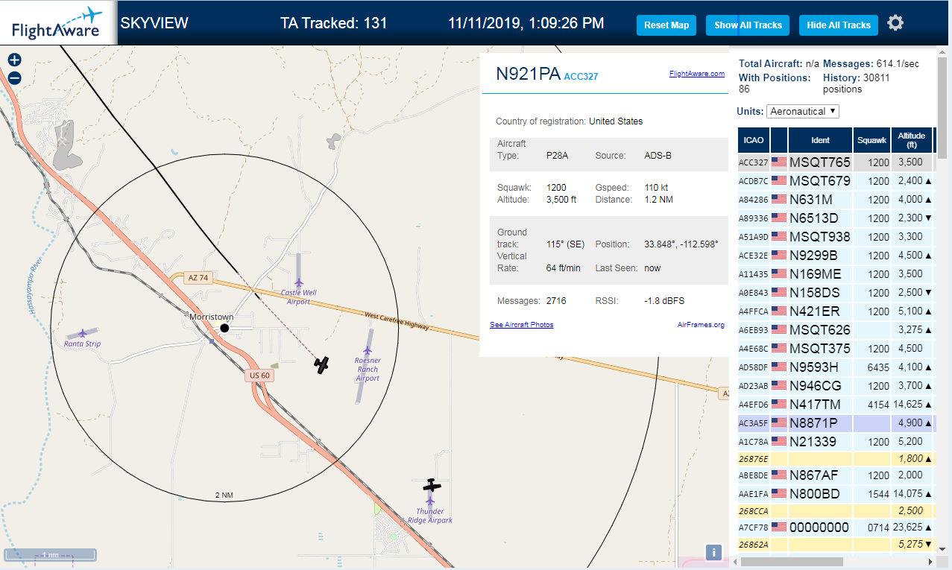Screen dimensions: 952x570
Task: Select the MSQT679 aircraft row
Action: [x=835, y=181]
